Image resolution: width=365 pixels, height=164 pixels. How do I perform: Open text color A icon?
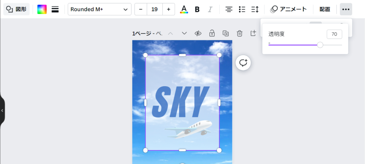pos(184,9)
